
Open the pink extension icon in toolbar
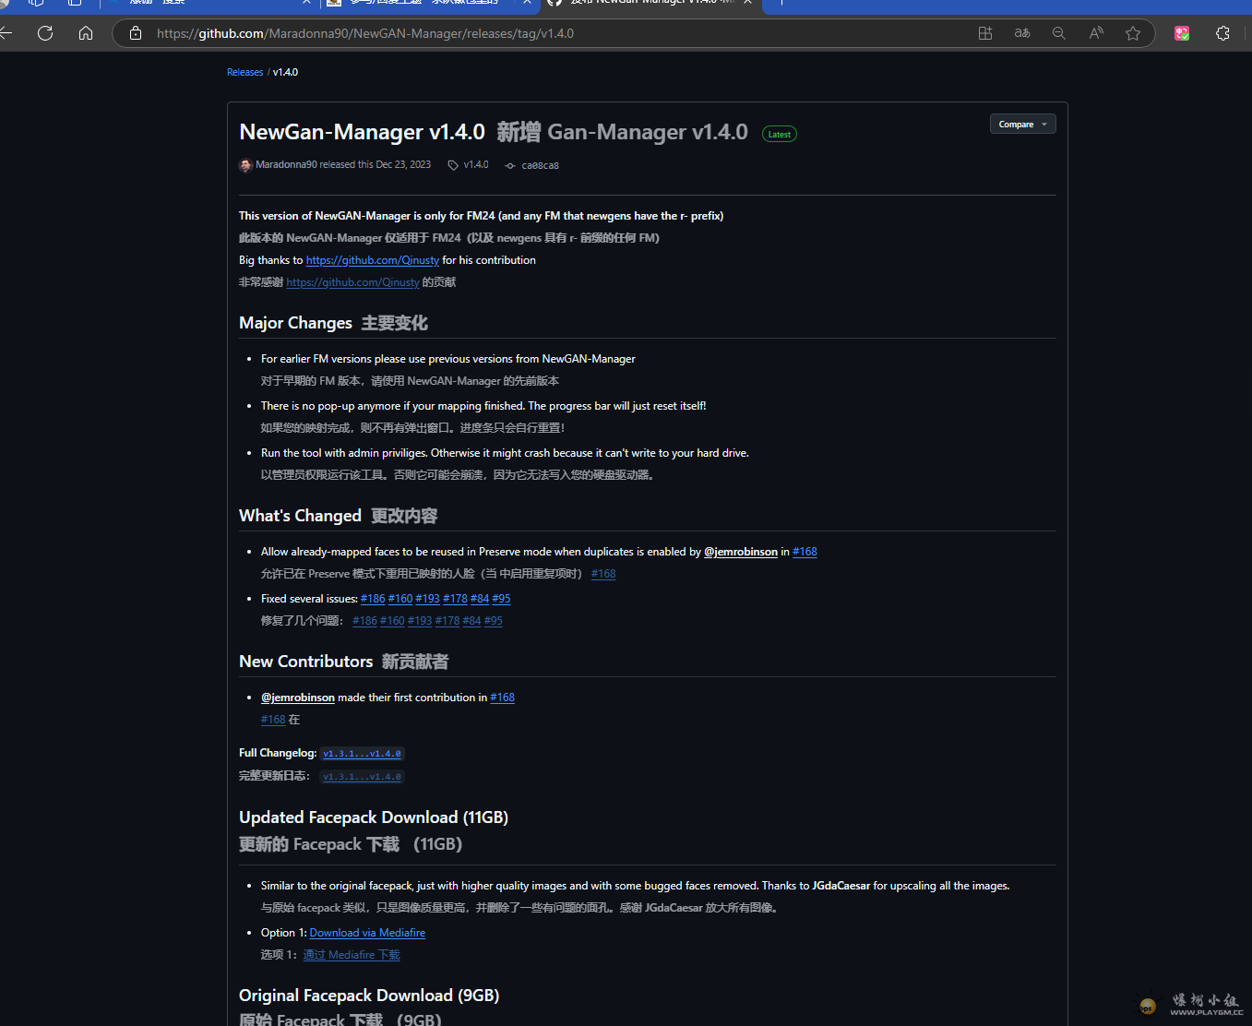coord(1182,33)
